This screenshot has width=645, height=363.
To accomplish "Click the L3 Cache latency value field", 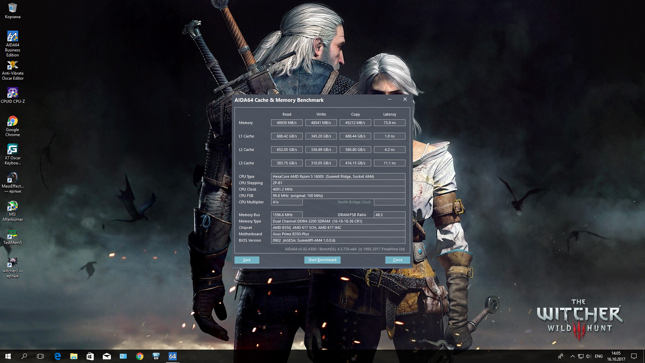I will [389, 163].
